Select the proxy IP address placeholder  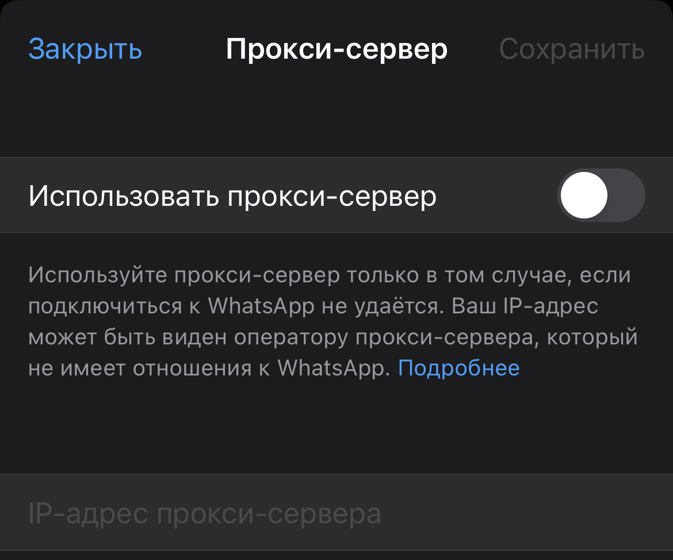(205, 513)
